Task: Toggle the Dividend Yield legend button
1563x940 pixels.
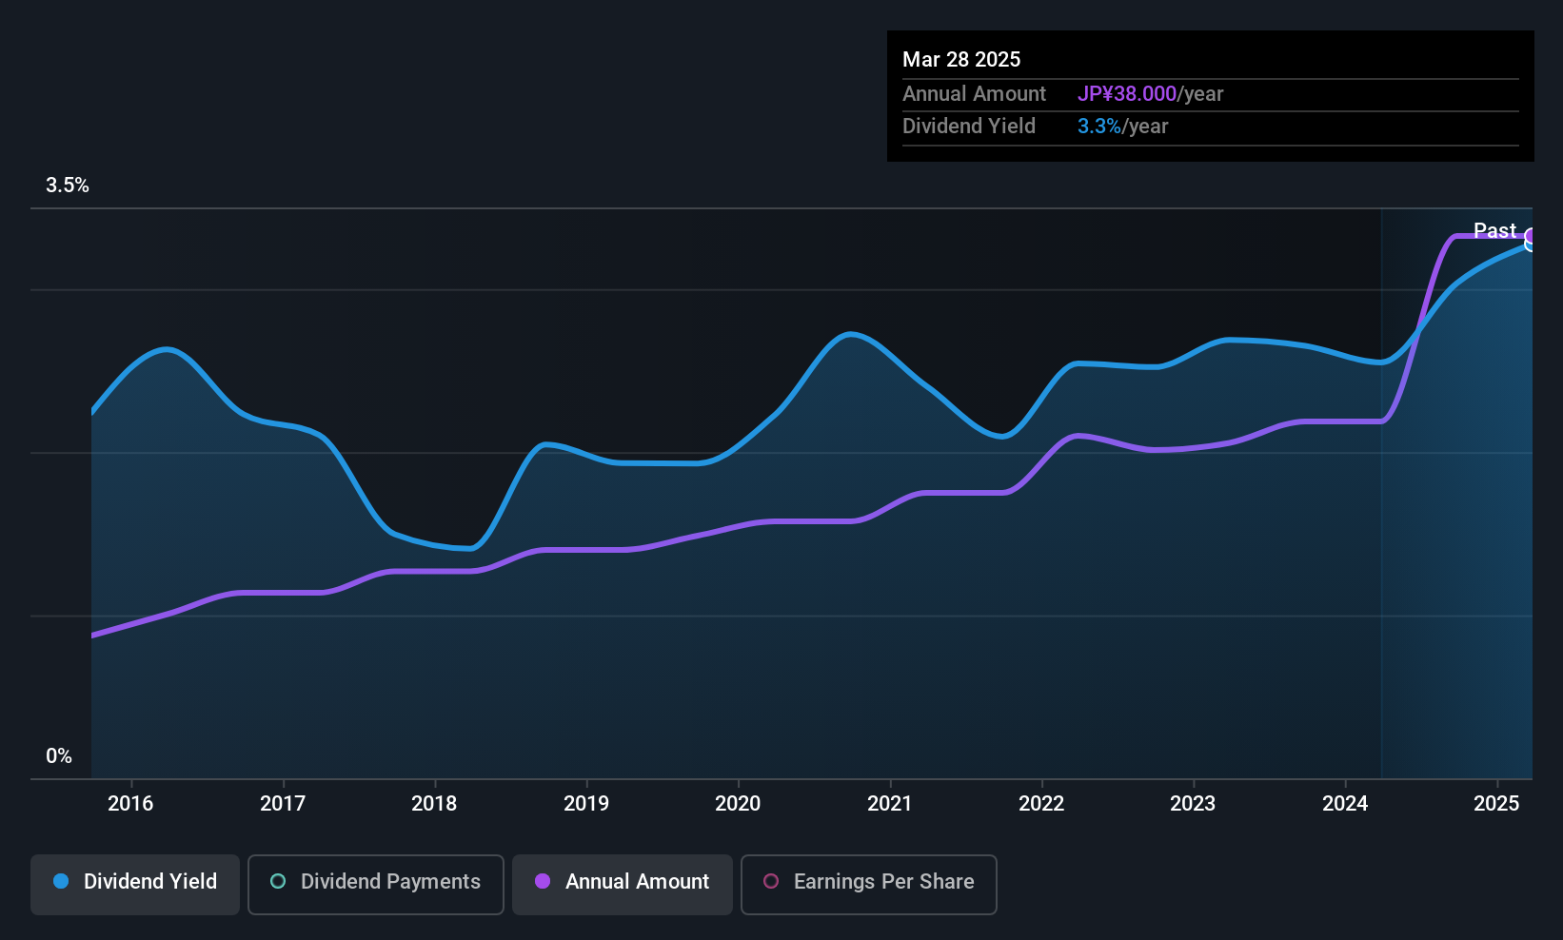Action: pos(135,884)
